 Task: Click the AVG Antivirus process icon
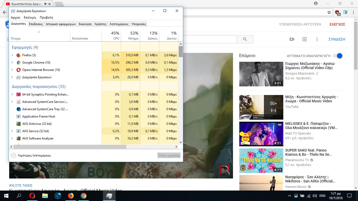pos(19,124)
